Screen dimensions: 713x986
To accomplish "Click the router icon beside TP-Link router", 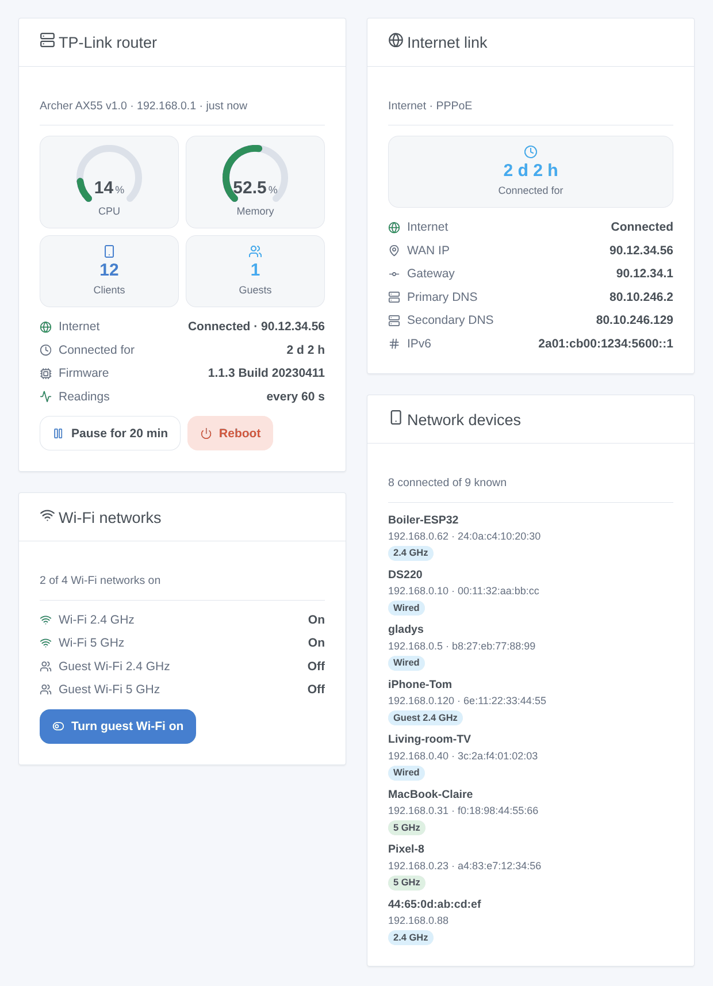I will tap(48, 40).
